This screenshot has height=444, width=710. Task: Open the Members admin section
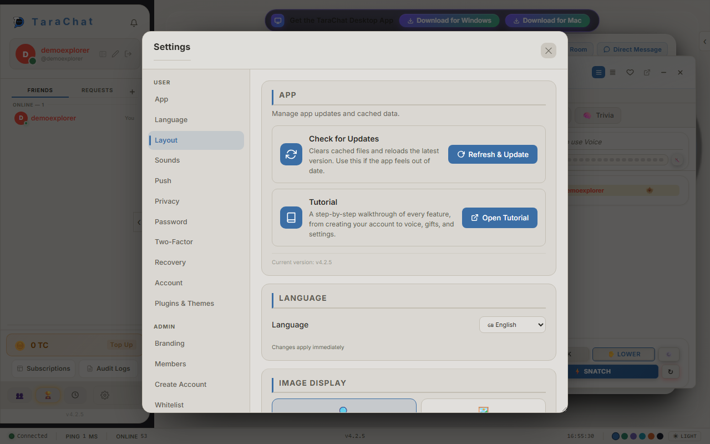tap(196, 364)
